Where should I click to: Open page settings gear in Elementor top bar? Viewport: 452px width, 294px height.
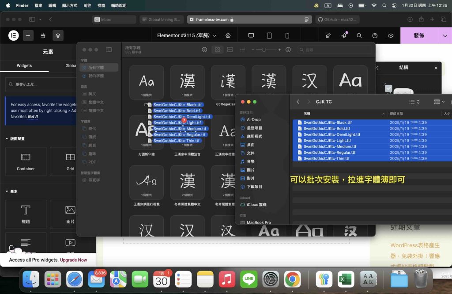coord(228,35)
